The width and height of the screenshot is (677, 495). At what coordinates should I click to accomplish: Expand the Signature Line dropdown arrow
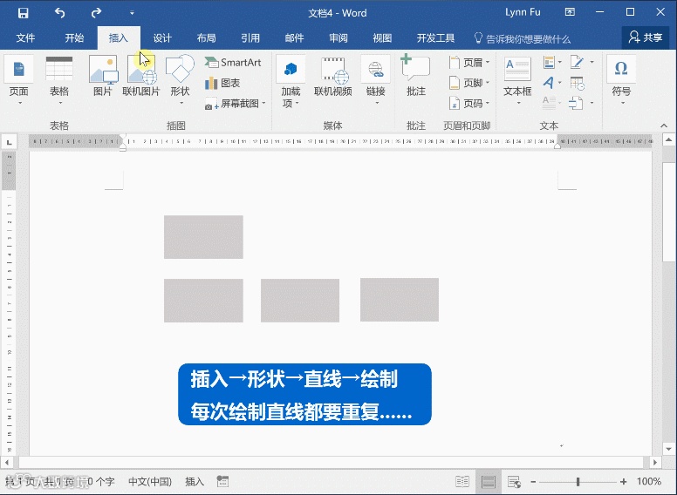click(592, 62)
